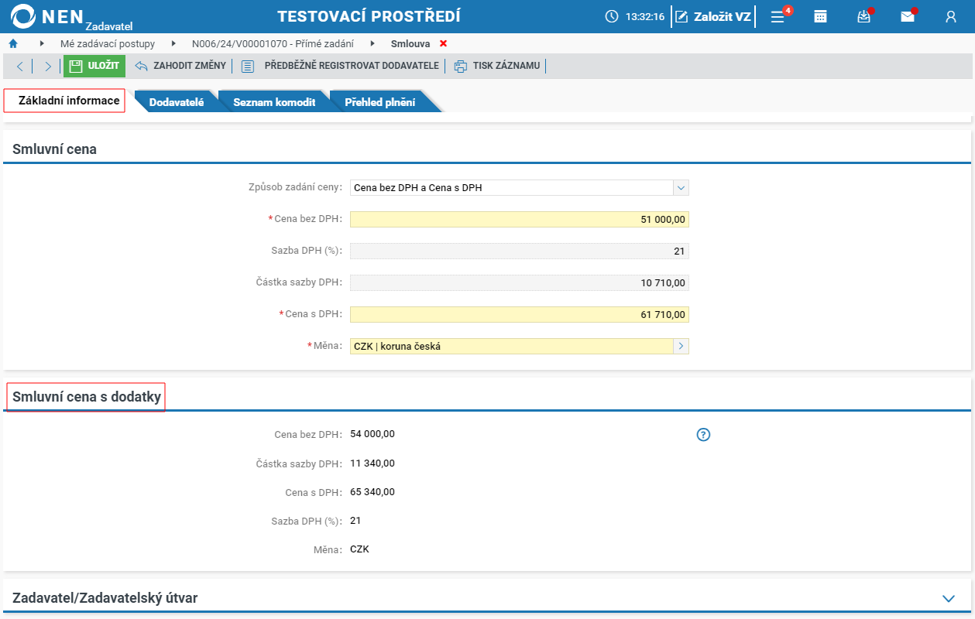This screenshot has width=975, height=619.
Task: Click the Smlouva breadcrumb label
Action: (410, 44)
